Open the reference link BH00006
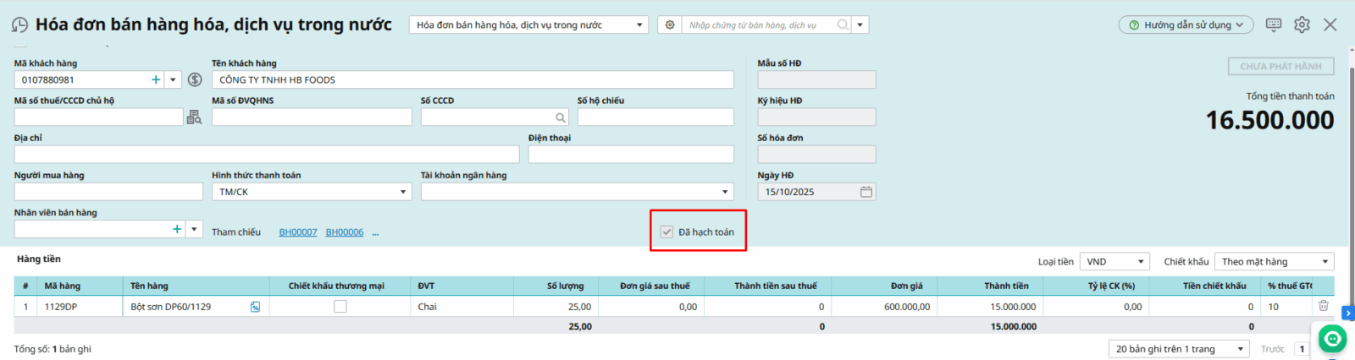This screenshot has height=360, width=1355. [345, 232]
